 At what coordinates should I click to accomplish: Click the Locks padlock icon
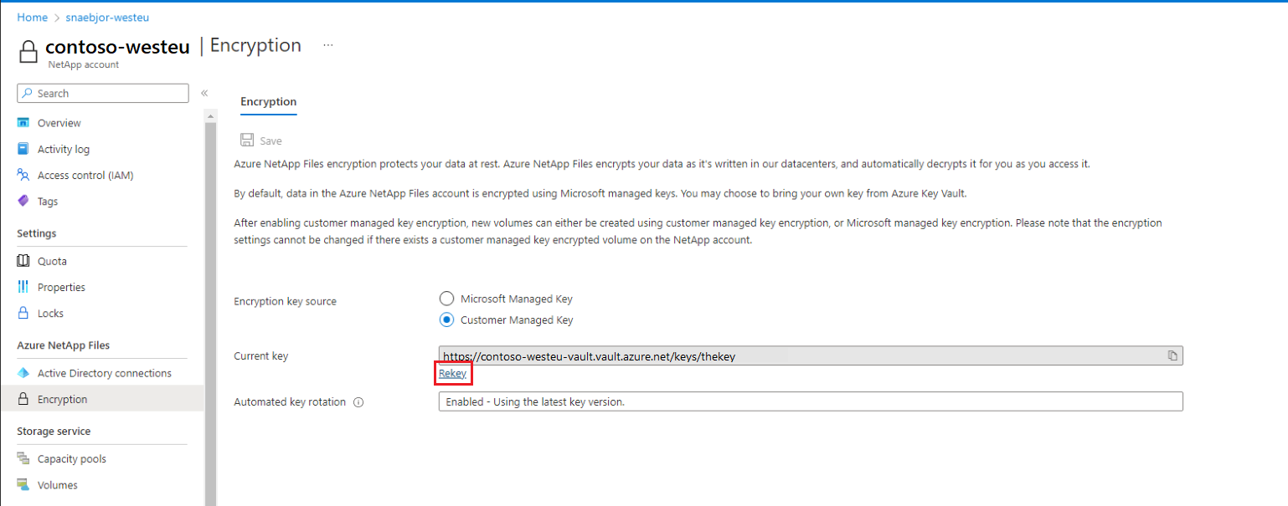click(x=23, y=313)
